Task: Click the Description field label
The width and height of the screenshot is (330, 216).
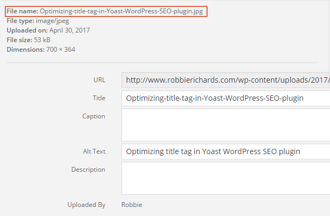Action: [x=88, y=170]
